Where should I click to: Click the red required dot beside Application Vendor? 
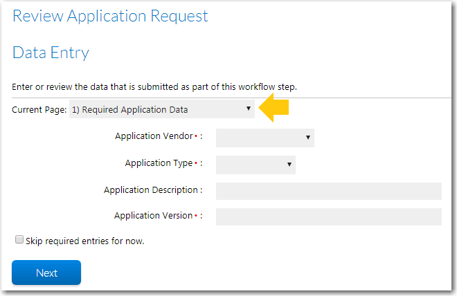tap(196, 136)
